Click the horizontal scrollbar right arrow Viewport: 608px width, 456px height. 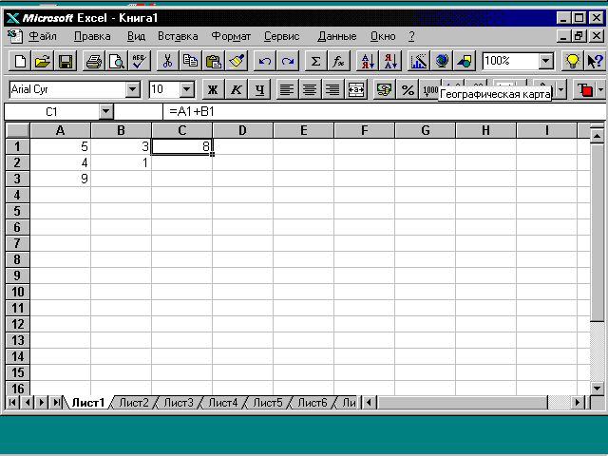(578, 403)
